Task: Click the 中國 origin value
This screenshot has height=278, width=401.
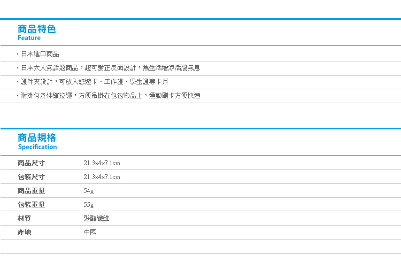Action: (x=90, y=233)
